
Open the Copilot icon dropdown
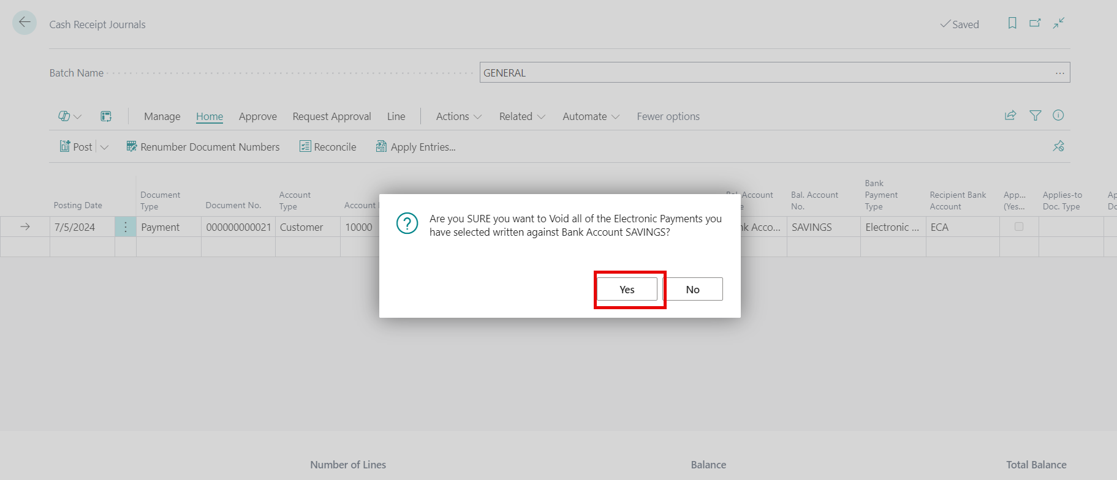point(70,116)
